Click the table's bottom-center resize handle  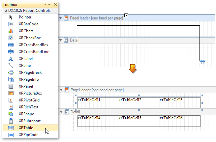click(x=139, y=110)
